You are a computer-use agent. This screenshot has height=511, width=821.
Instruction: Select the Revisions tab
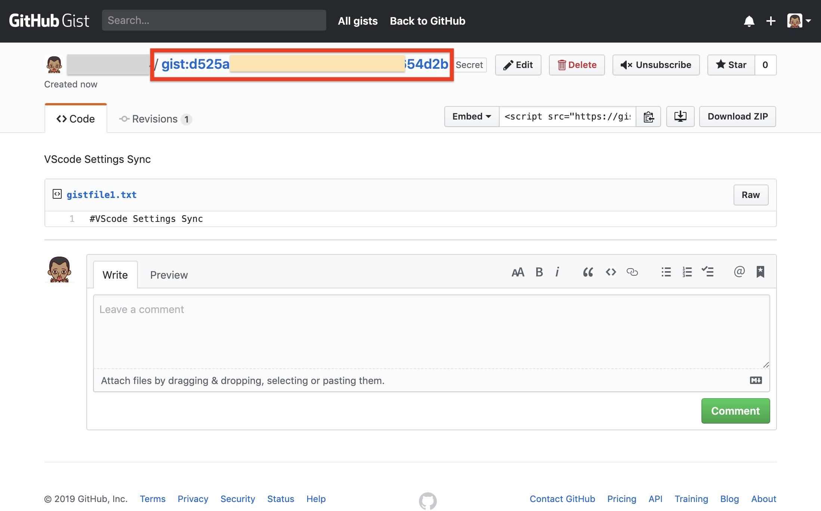[x=154, y=118]
